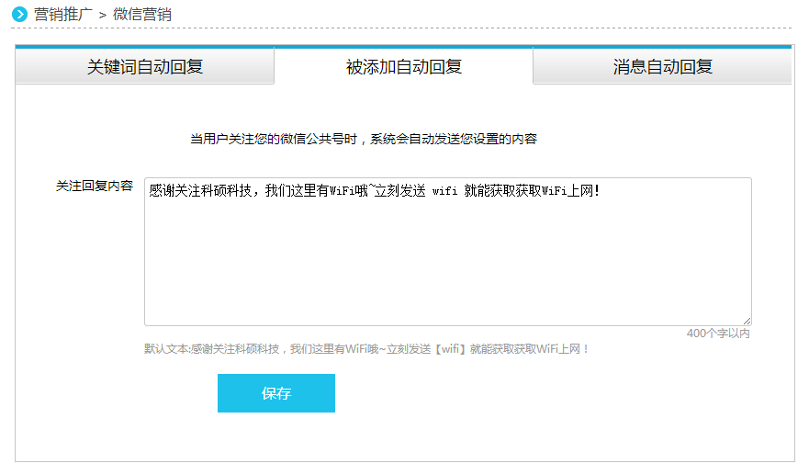Go to 微信营销 in the breadcrumb
This screenshot has width=809, height=475.
pyautogui.click(x=141, y=15)
